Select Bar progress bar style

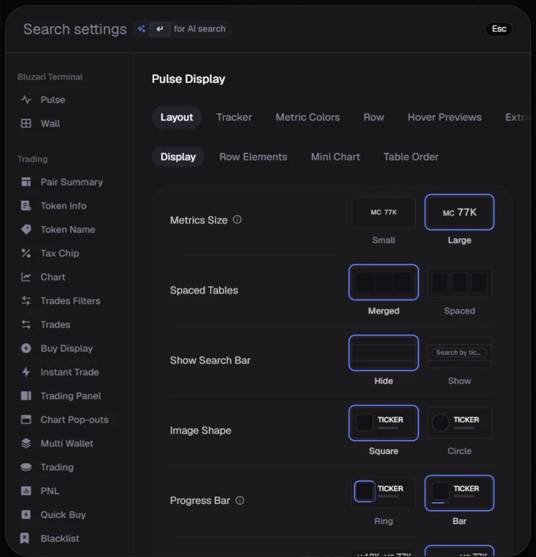(459, 492)
